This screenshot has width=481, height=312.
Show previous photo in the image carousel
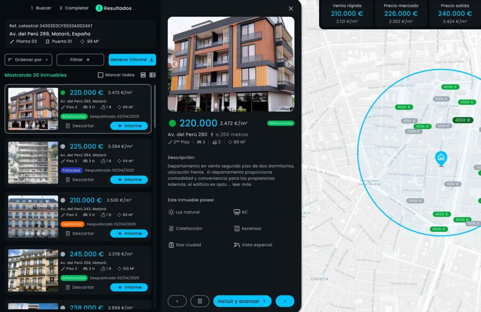pyautogui.click(x=174, y=64)
